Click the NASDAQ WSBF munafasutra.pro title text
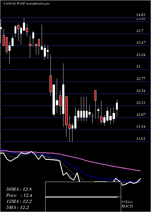This screenshot has width=151, height=212. pos(26,4)
